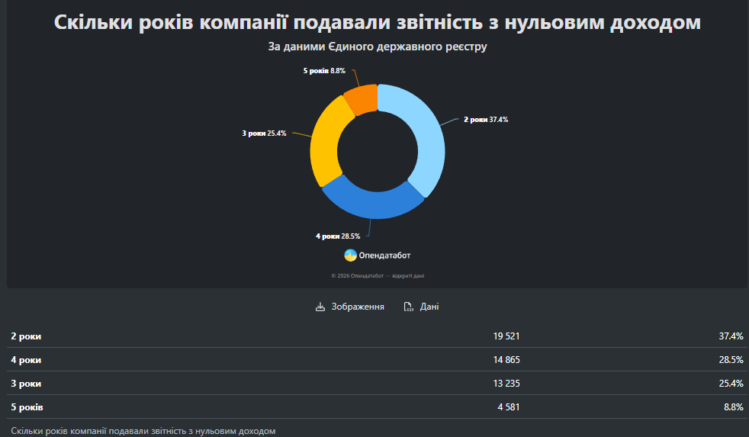Click chart label 3 роки 25.4%
The height and width of the screenshot is (437, 749).
click(264, 133)
